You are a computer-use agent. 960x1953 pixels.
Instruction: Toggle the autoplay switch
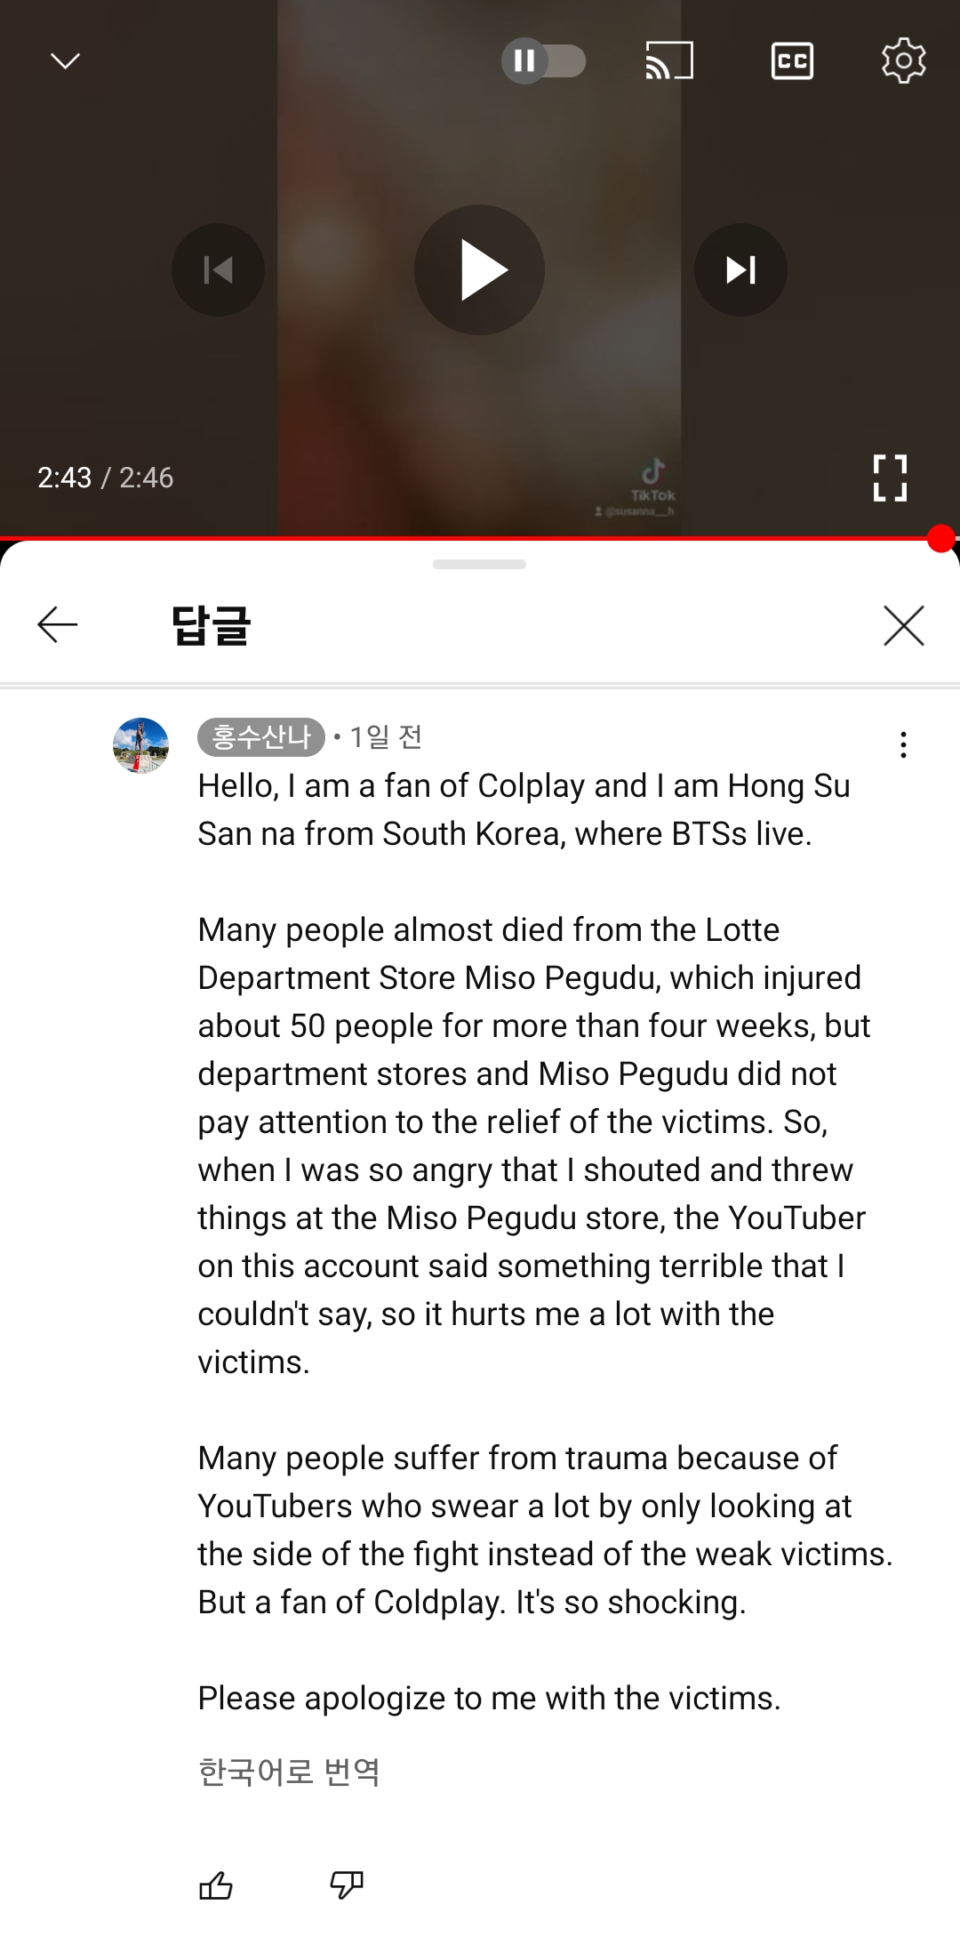pyautogui.click(x=543, y=61)
